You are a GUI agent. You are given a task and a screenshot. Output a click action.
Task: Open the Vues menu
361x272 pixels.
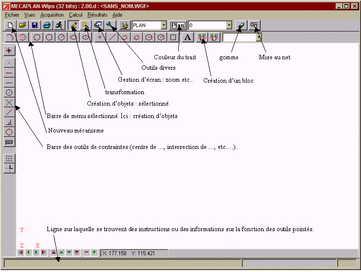coord(29,15)
